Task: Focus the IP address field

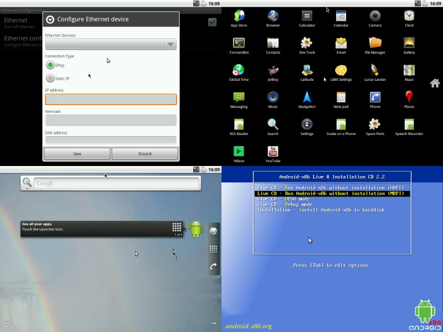Action: (x=111, y=100)
